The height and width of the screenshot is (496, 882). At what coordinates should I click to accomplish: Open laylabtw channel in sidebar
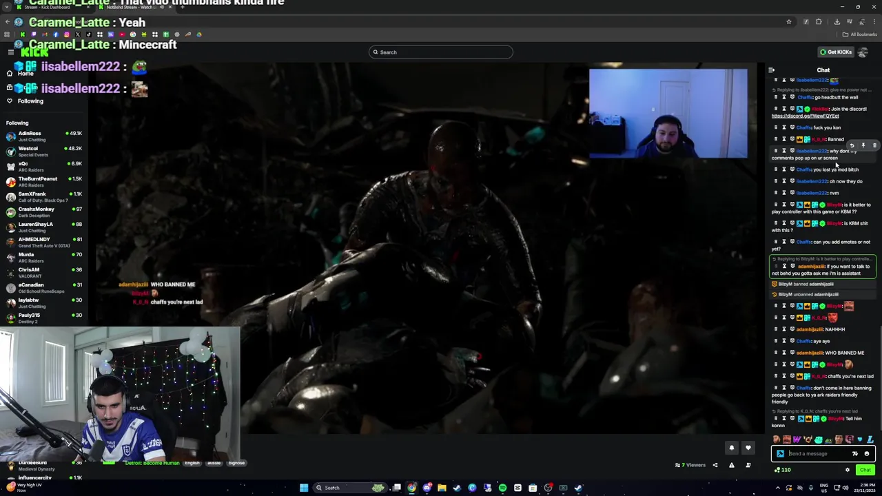click(x=44, y=303)
